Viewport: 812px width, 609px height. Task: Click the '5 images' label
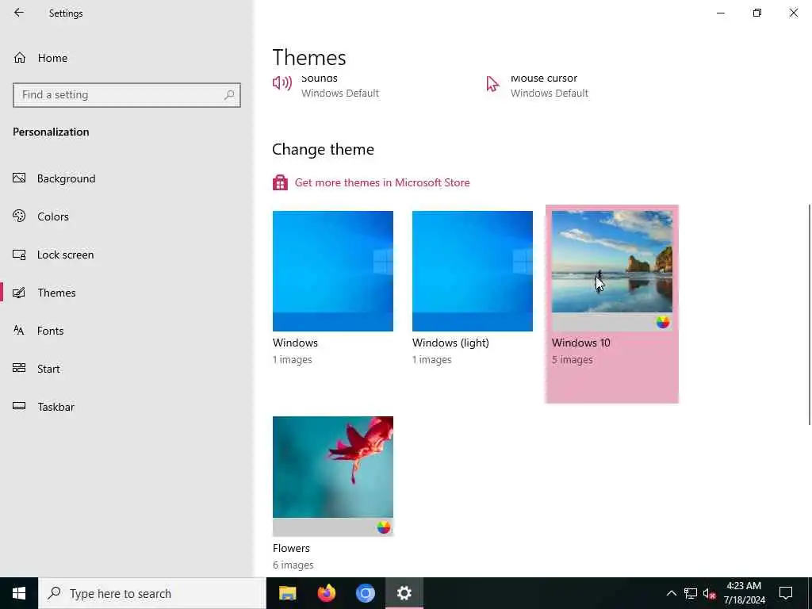[x=573, y=359]
